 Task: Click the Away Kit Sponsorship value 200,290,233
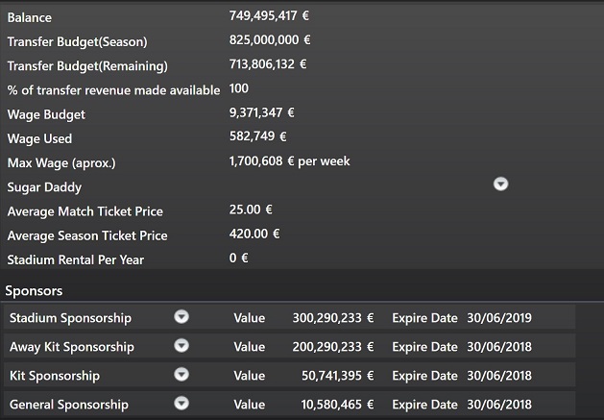pyautogui.click(x=332, y=346)
